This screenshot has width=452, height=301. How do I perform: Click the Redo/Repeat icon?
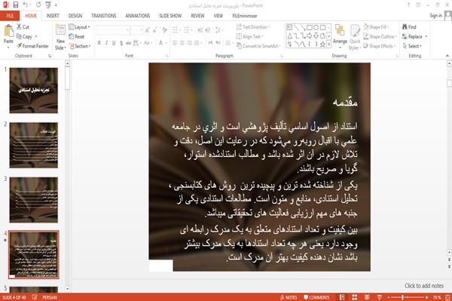(x=38, y=5)
